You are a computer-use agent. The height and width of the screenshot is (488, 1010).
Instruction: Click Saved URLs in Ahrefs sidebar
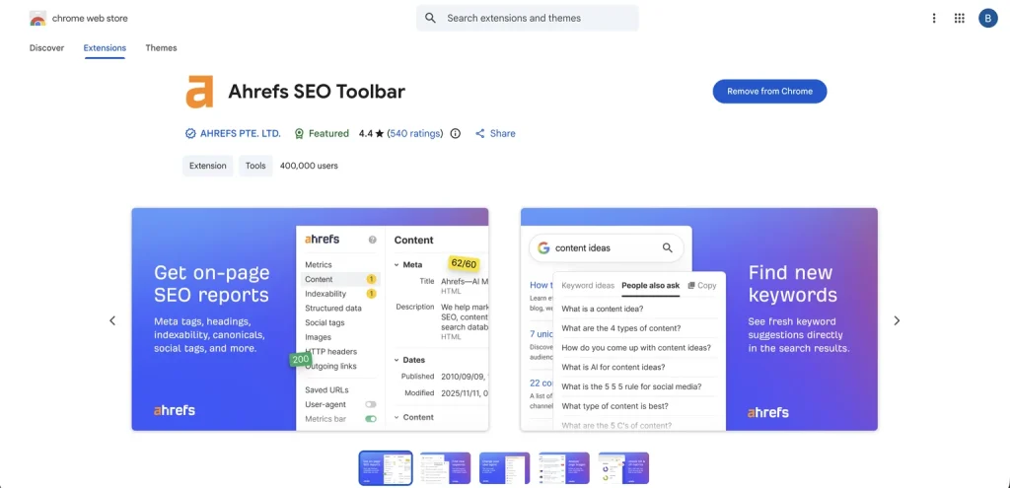click(326, 389)
